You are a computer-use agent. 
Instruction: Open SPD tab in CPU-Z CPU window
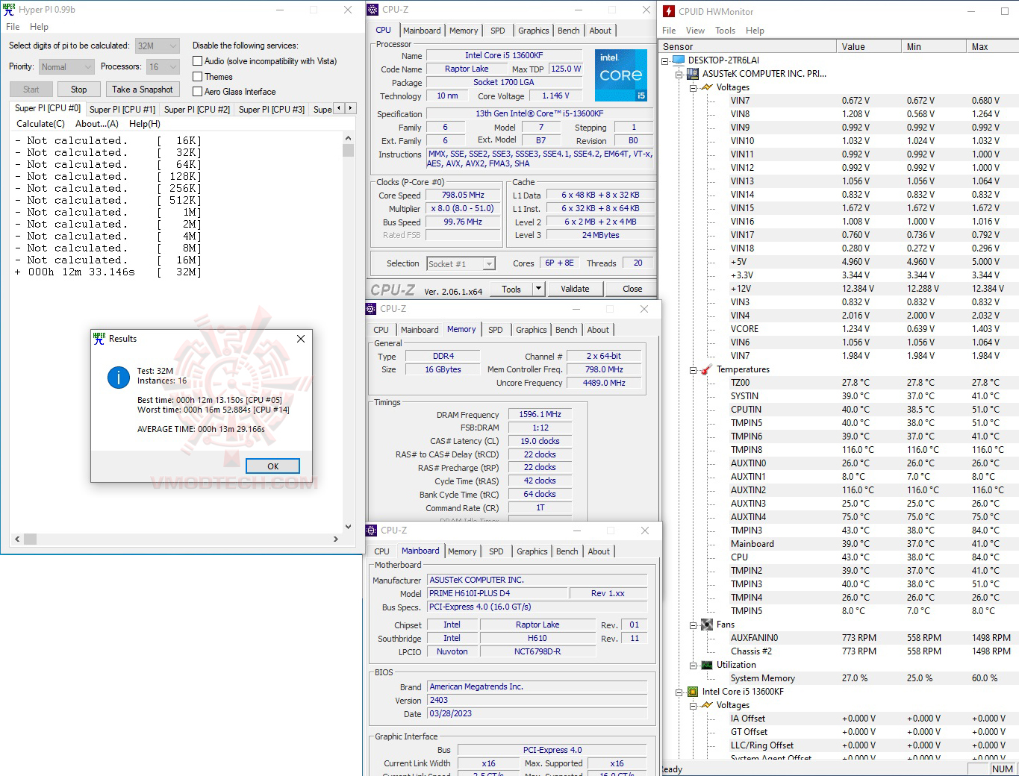click(x=498, y=31)
